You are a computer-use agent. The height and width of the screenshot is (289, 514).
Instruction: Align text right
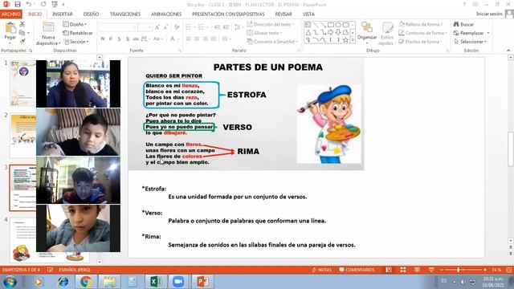coord(206,39)
